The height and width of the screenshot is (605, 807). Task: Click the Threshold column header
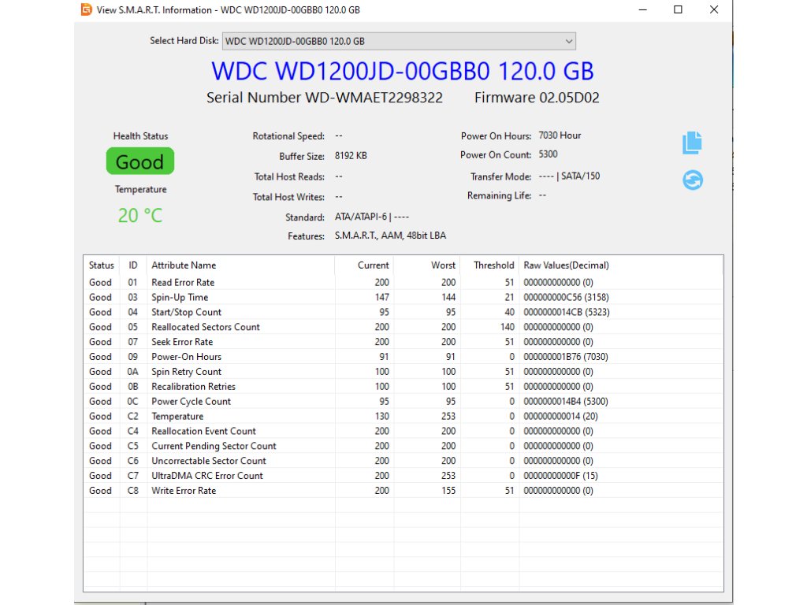pos(493,265)
